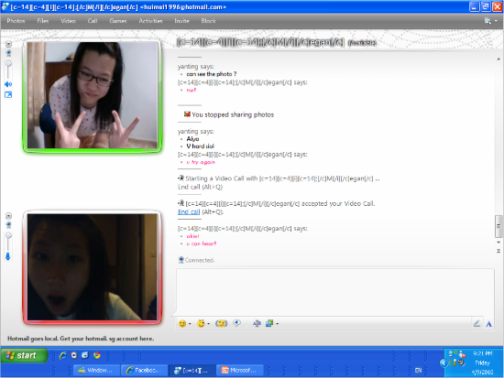Click the Hotmail goes local advertisement link
504x378 pixels.
[81, 339]
